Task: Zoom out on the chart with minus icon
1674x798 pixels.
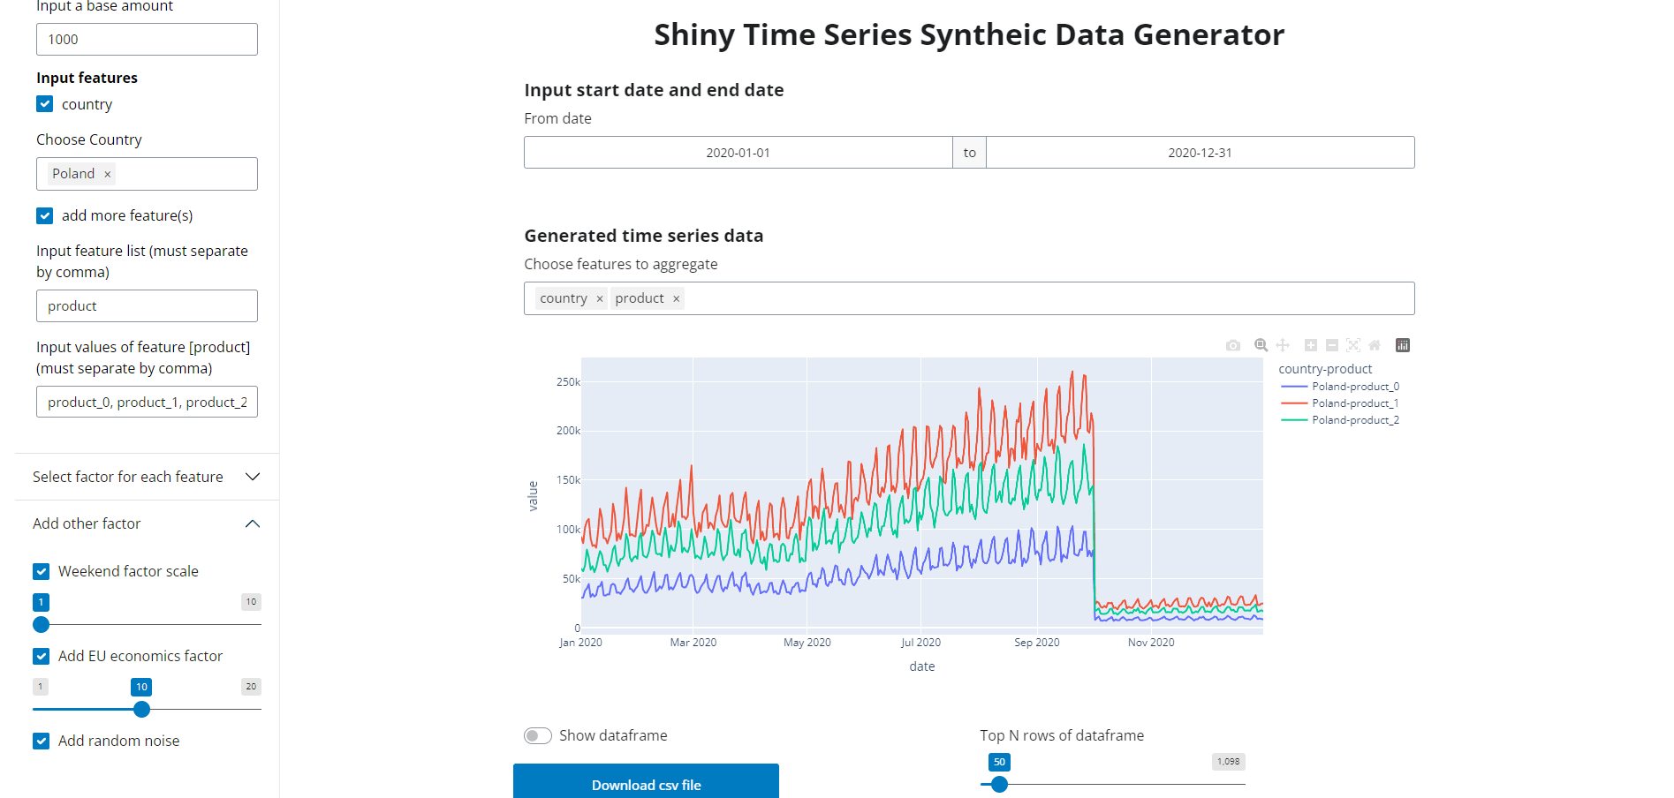Action: 1332,345
